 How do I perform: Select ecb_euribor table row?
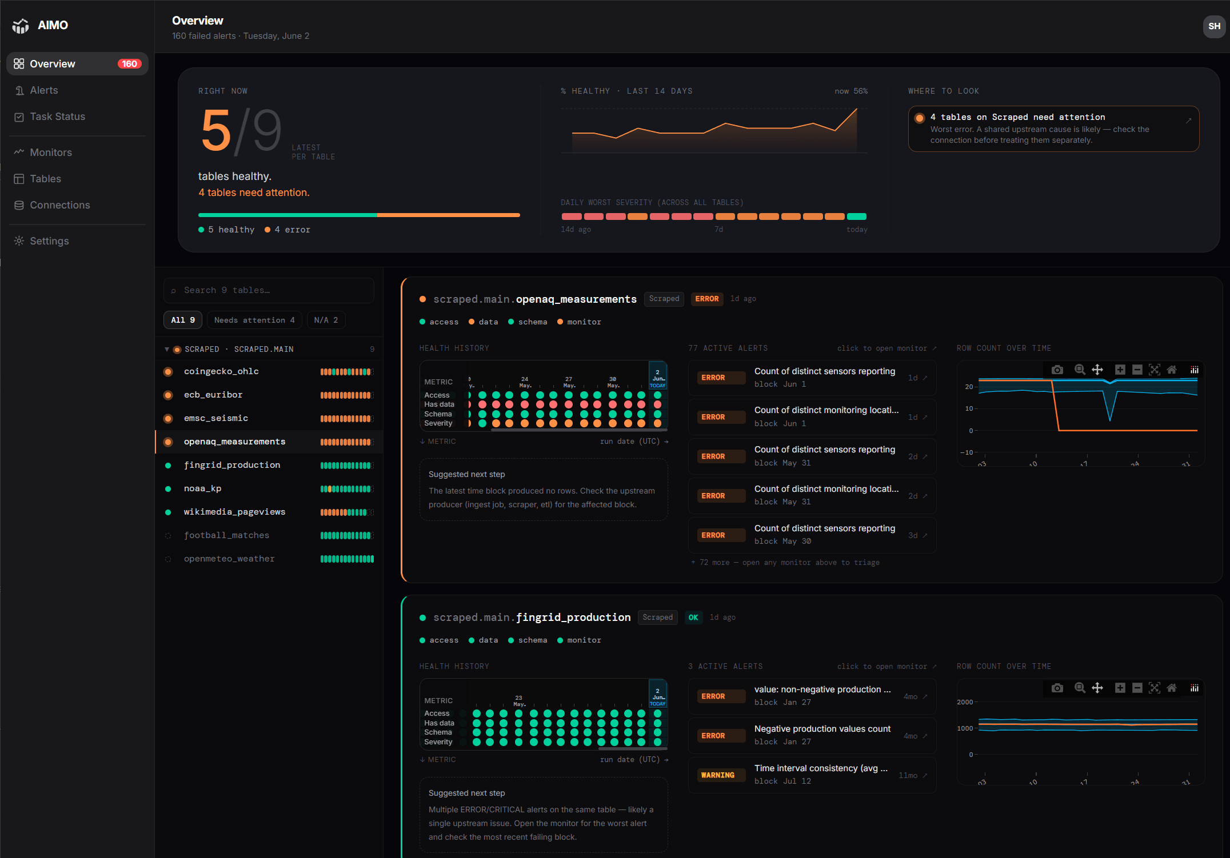(x=269, y=395)
